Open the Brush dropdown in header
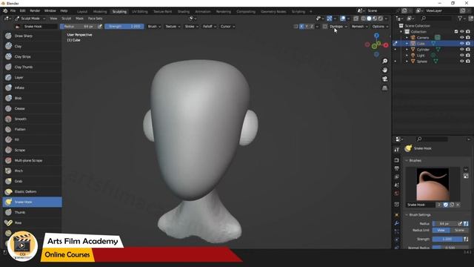Screen dimensions: 474x267 tap(154, 27)
